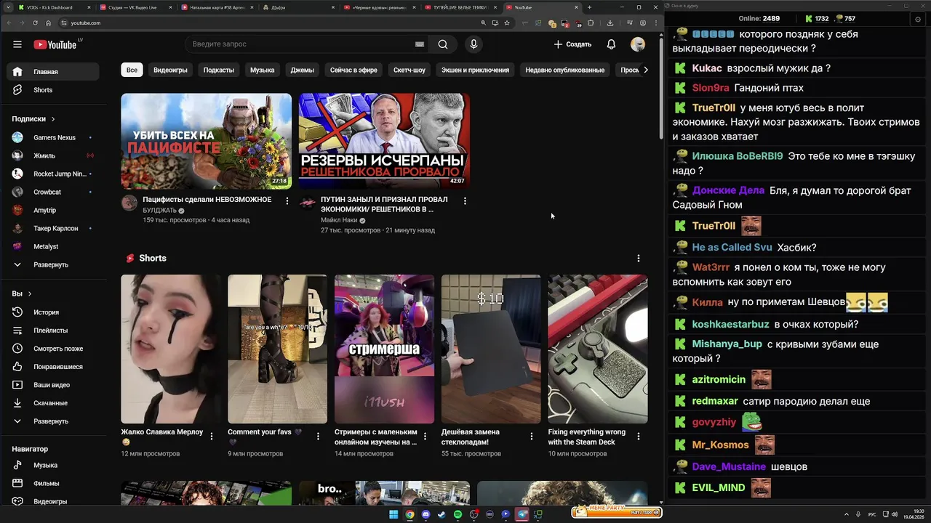Image resolution: width=931 pixels, height=523 pixels.
Task: Click the YouTube logo
Action: pyautogui.click(x=55, y=44)
